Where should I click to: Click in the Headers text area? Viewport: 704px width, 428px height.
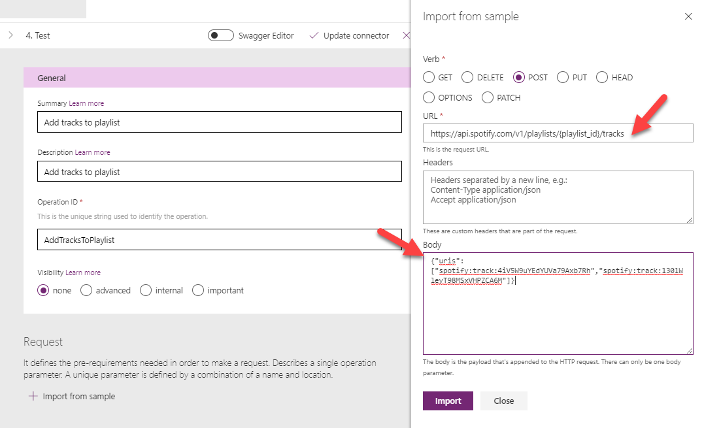558,197
